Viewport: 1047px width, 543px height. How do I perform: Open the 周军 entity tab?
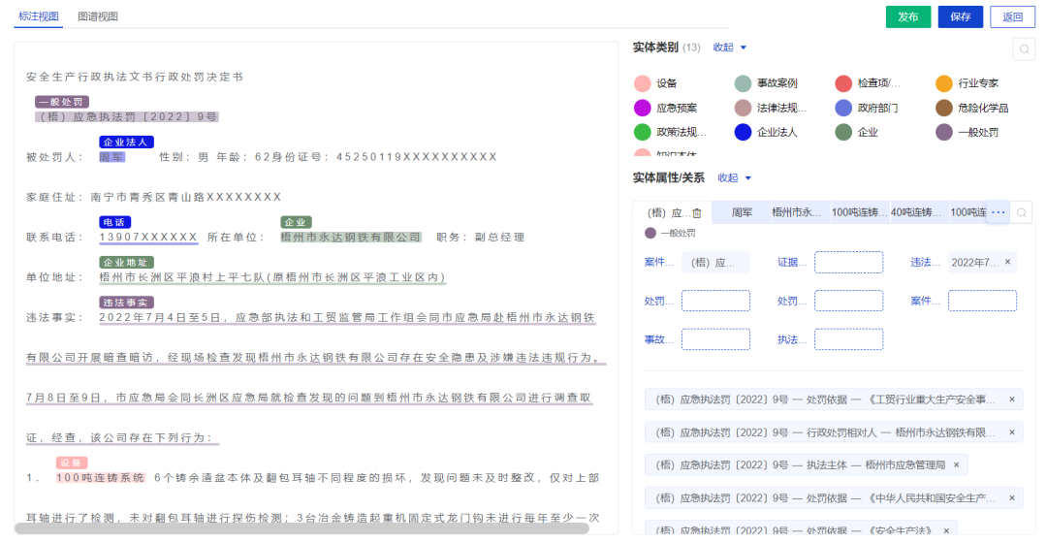[x=742, y=212]
